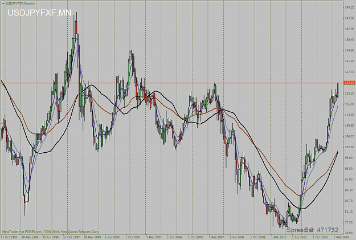Viewport: 356px width, 240px height.
Task: Click the 142.00 price axis label
Action: 349,29
